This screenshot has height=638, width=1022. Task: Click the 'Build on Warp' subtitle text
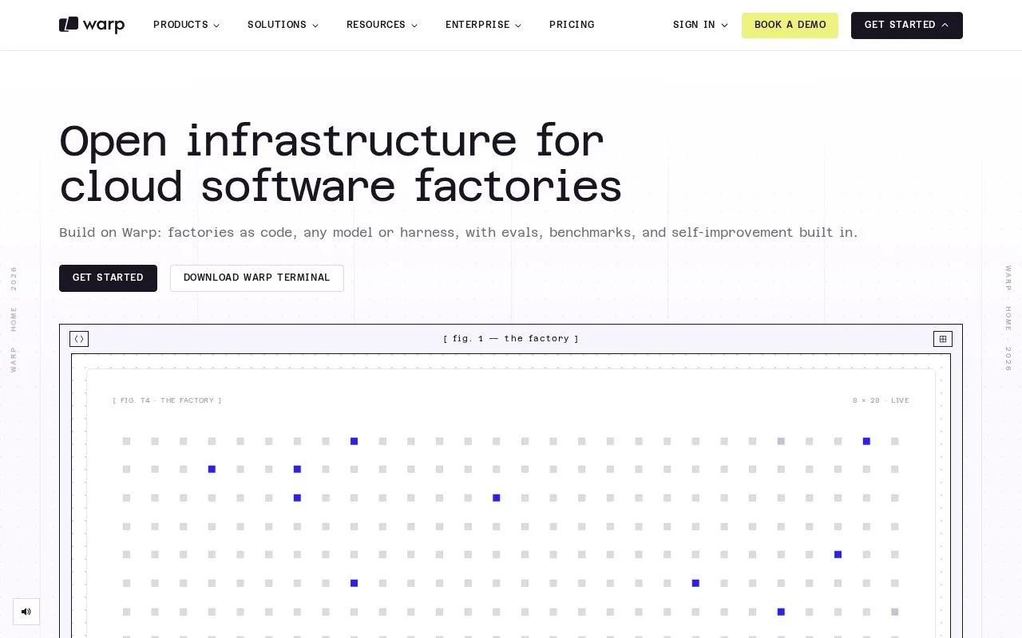click(458, 233)
